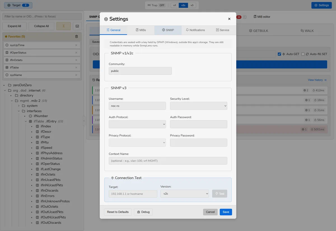
Task: Uncheck the Auto GET checkbox
Action: pos(279,54)
